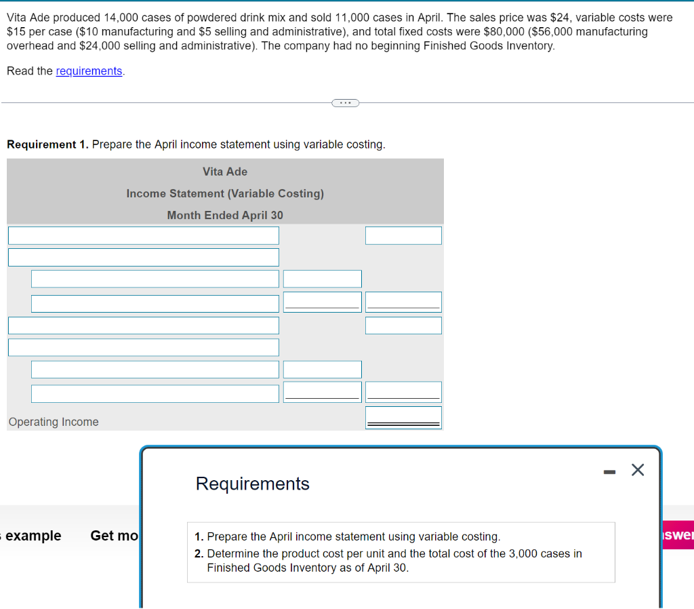Click the first row label input field
The width and height of the screenshot is (694, 609).
(144, 235)
